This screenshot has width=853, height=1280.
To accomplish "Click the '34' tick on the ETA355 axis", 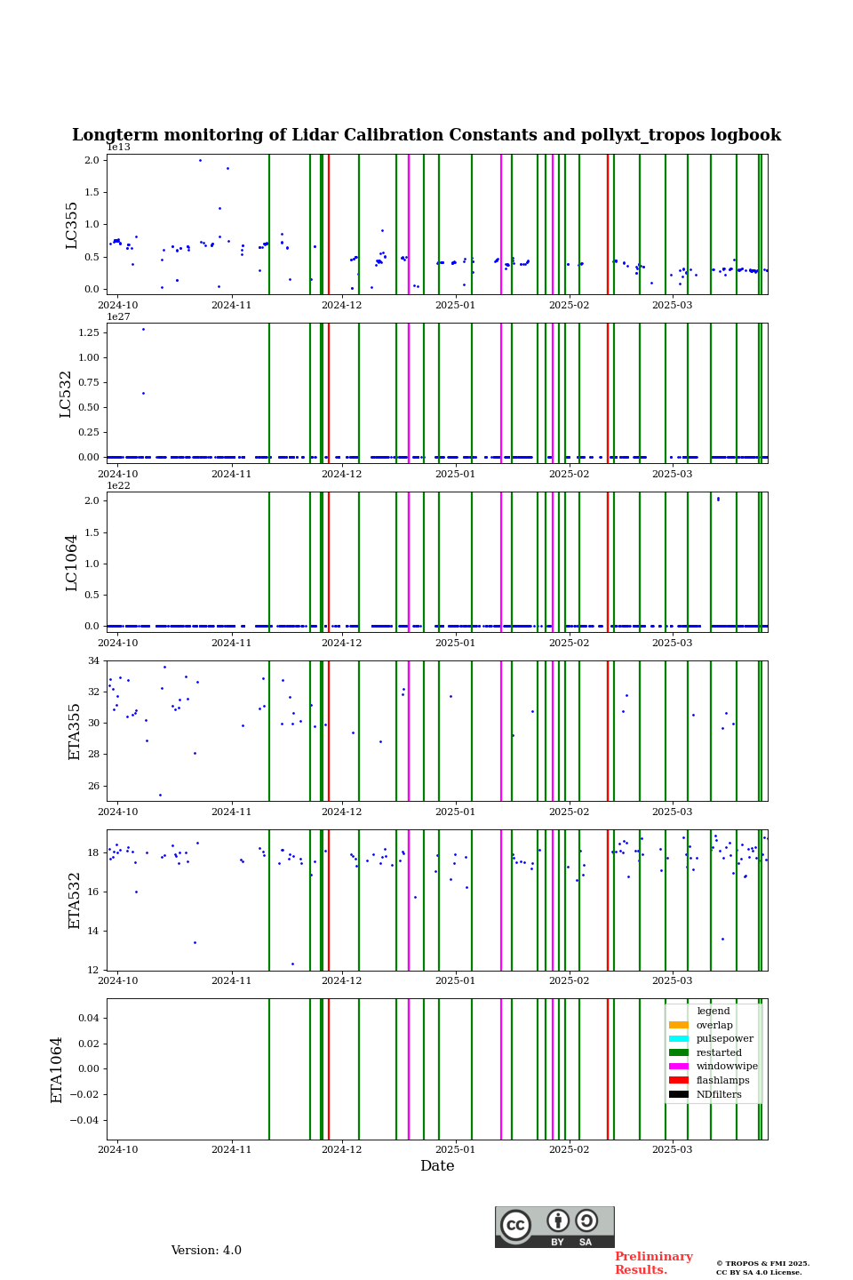I will [93, 660].
